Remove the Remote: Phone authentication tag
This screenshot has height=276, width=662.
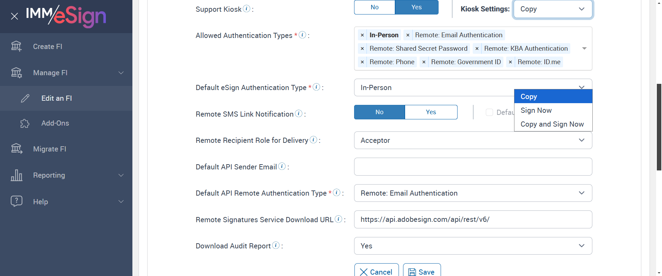coord(362,62)
